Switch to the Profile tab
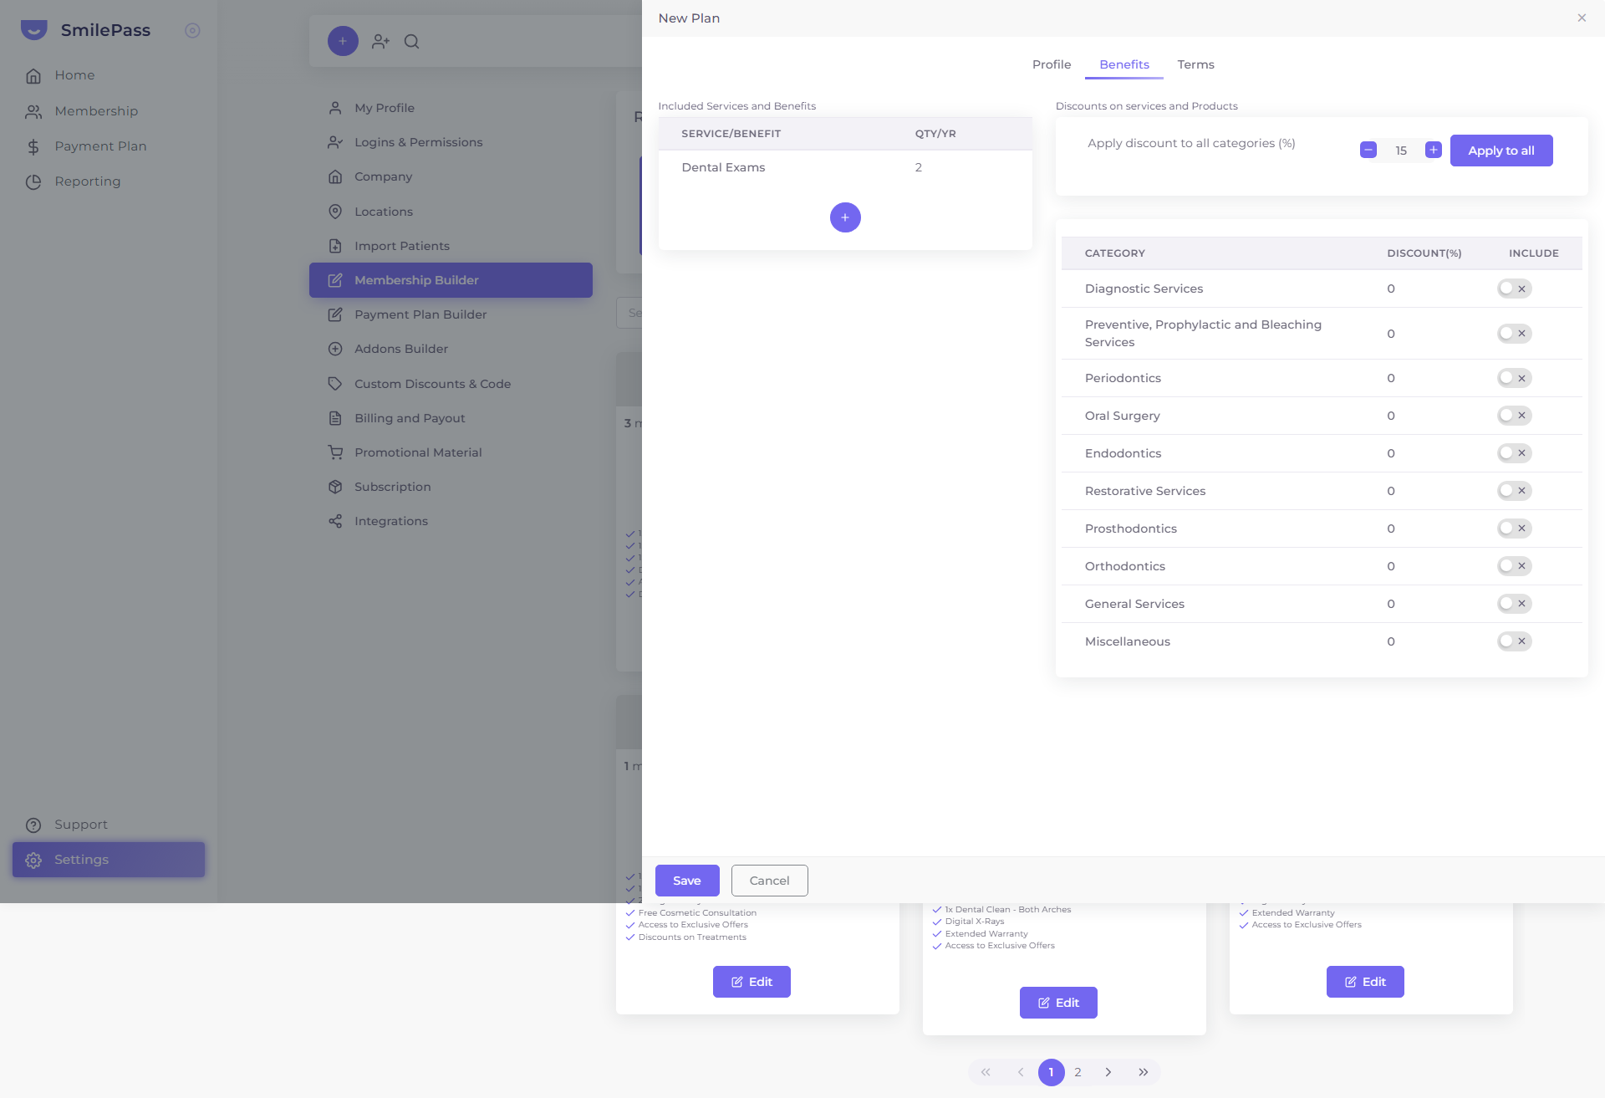 pyautogui.click(x=1052, y=64)
